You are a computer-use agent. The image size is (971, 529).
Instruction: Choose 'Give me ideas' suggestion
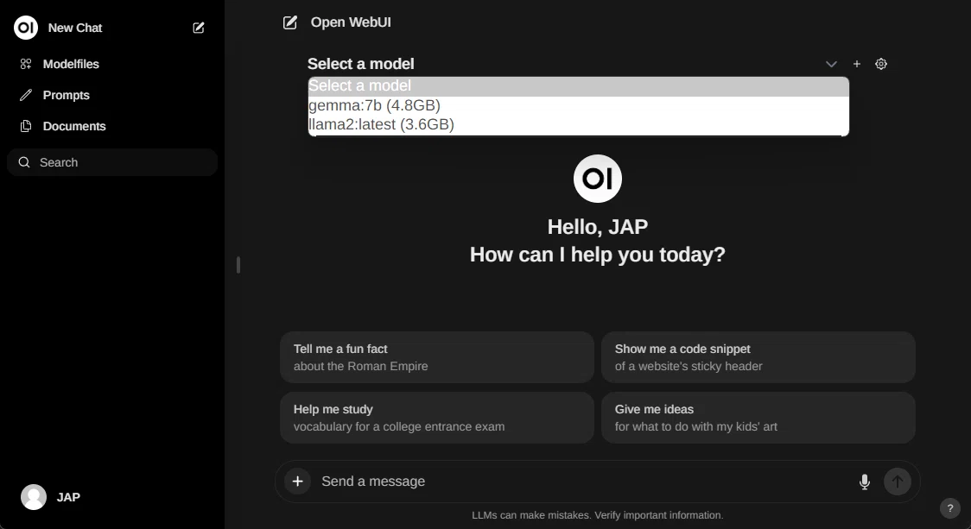pyautogui.click(x=758, y=418)
